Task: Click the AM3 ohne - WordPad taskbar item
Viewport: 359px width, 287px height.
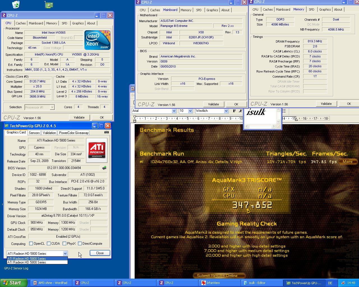Action: click(x=51, y=283)
